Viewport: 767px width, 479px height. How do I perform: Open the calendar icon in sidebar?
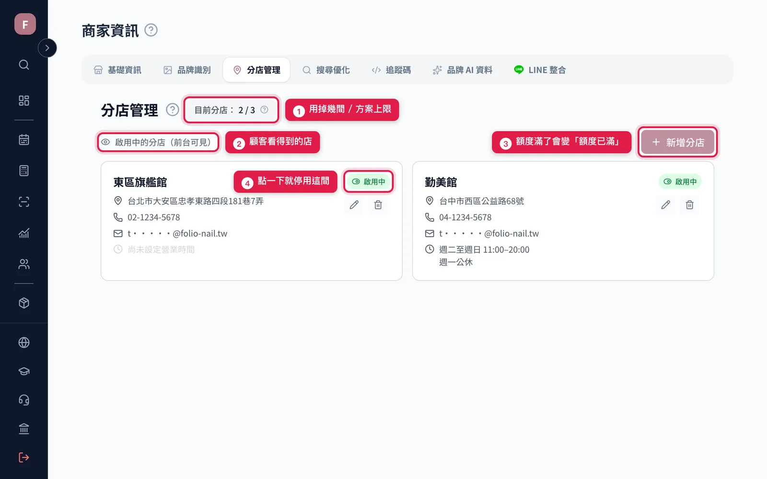click(x=24, y=140)
